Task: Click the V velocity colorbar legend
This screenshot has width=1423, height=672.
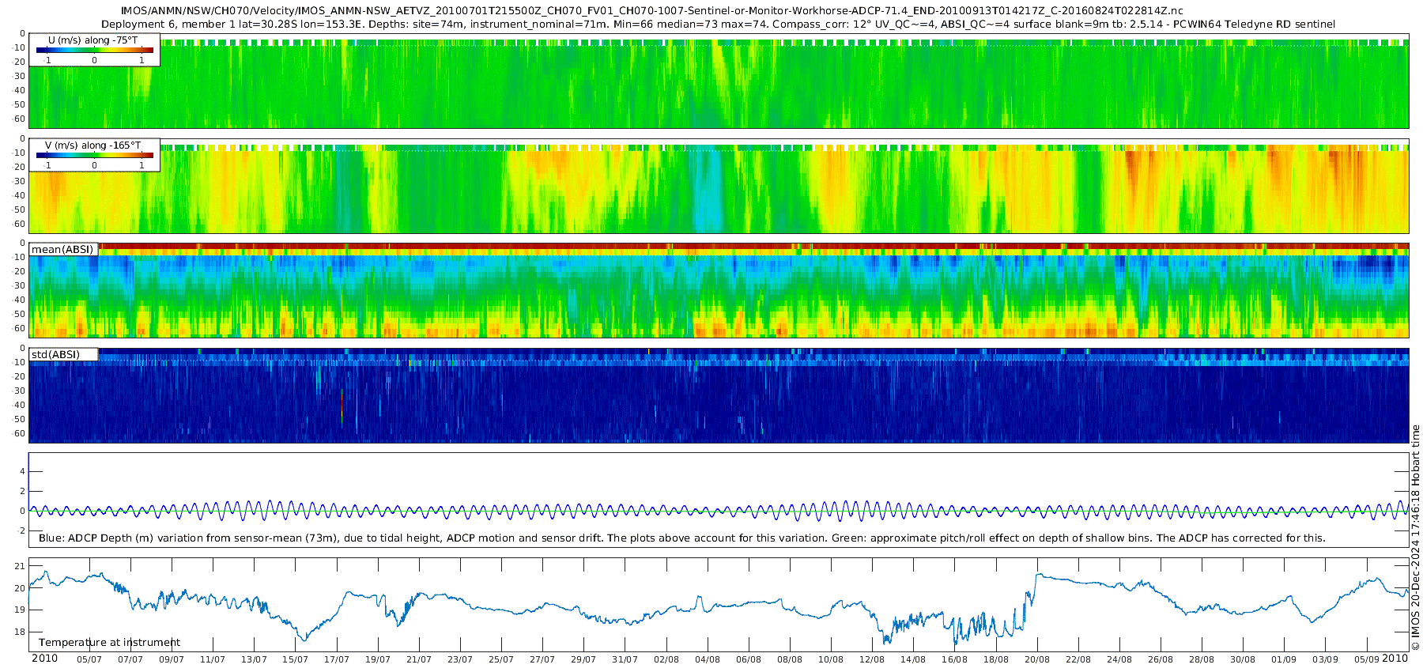Action: coord(94,156)
